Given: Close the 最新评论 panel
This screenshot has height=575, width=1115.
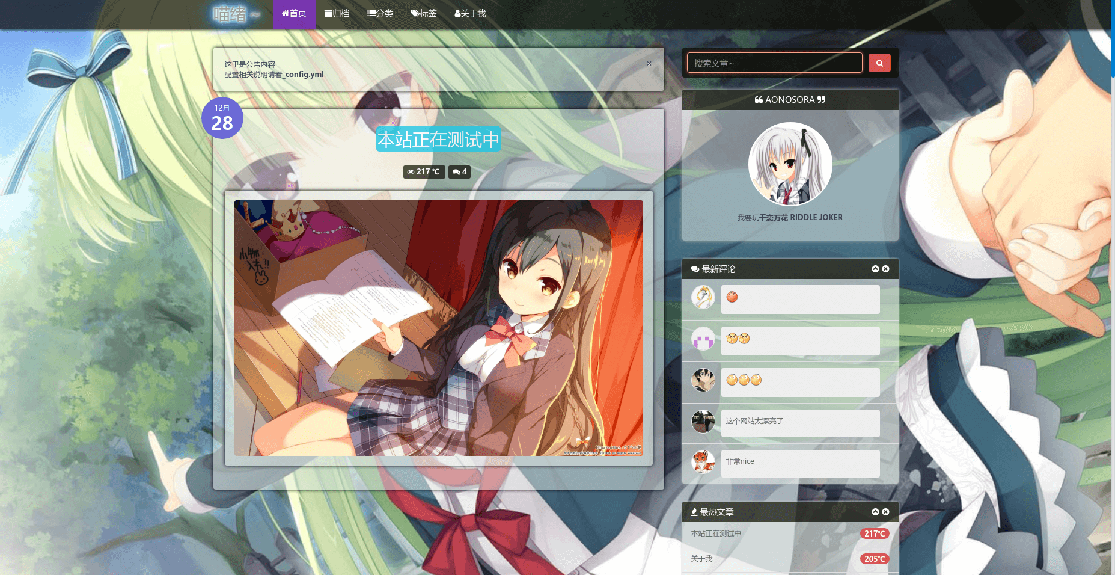Looking at the screenshot, I should [x=885, y=269].
